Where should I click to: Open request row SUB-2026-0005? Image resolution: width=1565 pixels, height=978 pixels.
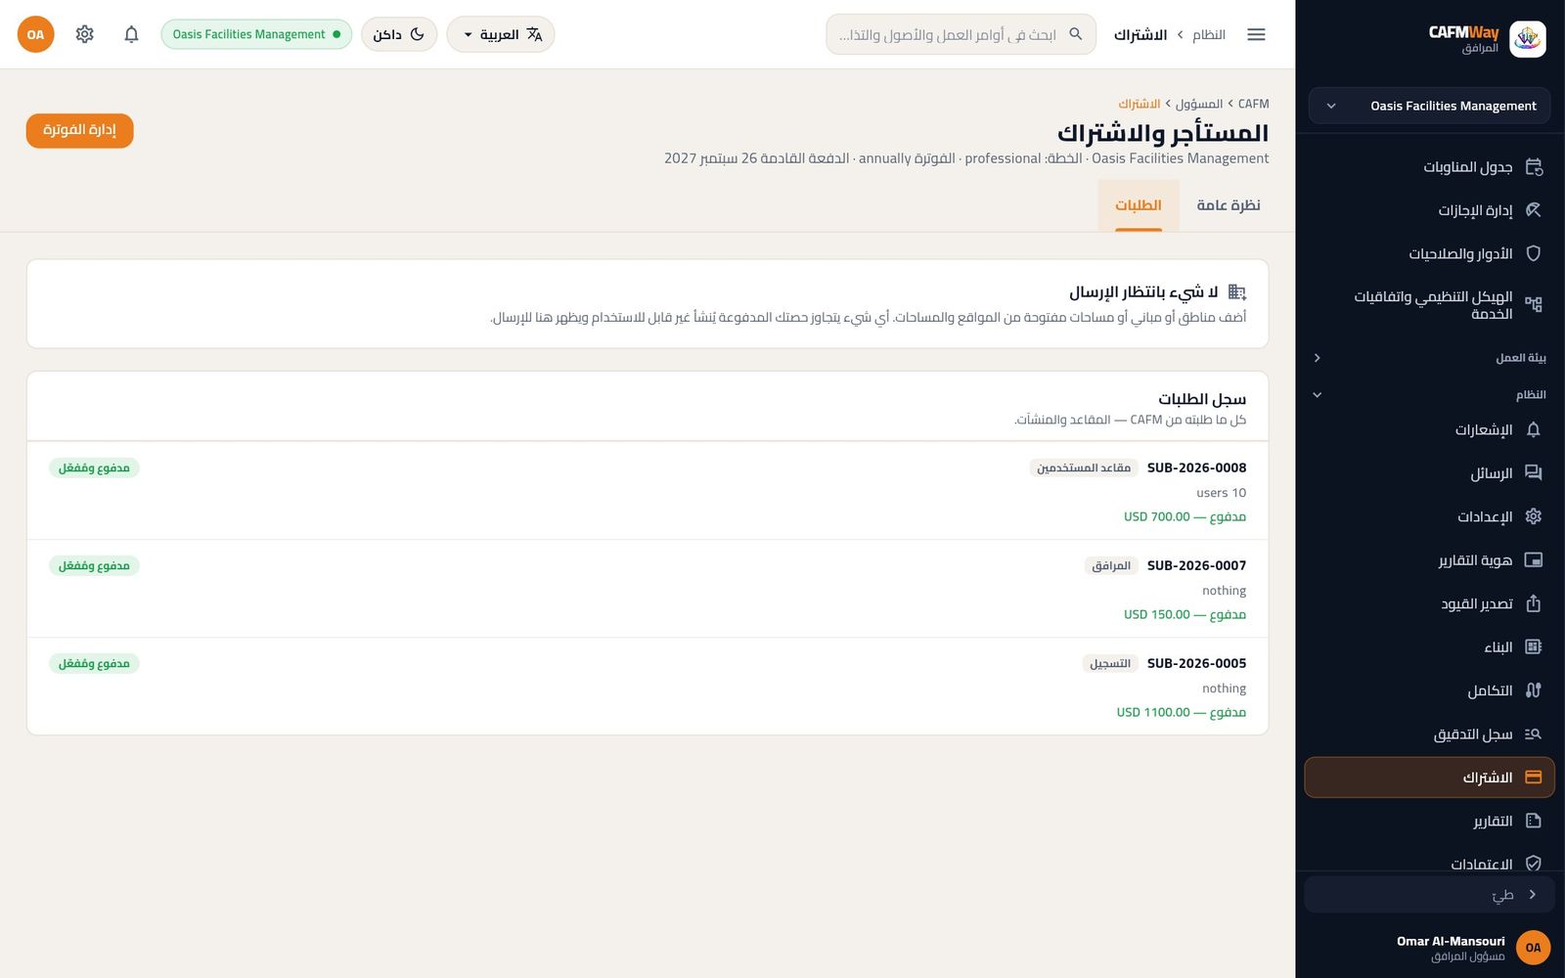point(648,687)
